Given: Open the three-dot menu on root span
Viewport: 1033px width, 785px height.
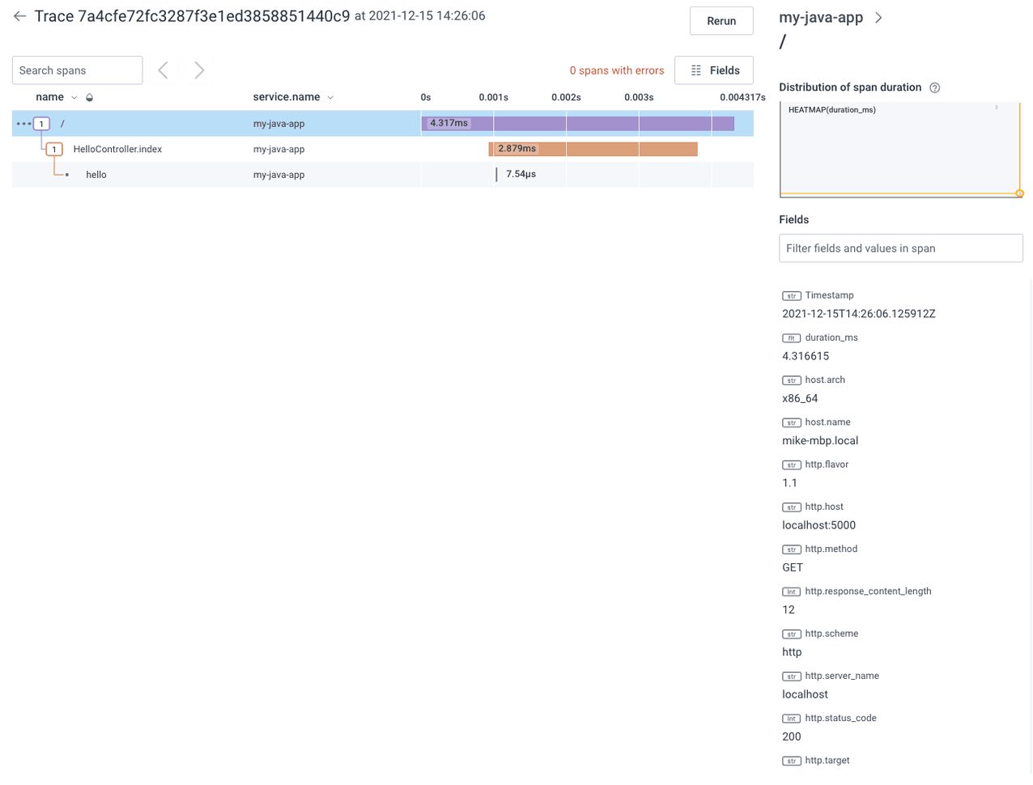Looking at the screenshot, I should [23, 124].
